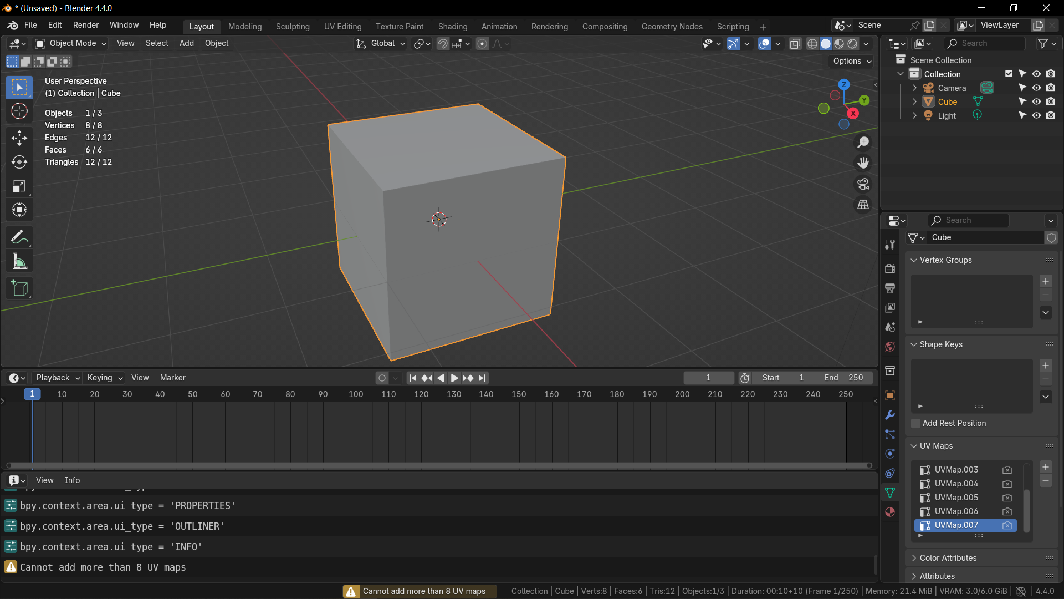The height and width of the screenshot is (599, 1064).
Task: Switch to the Shading workspace tab
Action: [452, 27]
